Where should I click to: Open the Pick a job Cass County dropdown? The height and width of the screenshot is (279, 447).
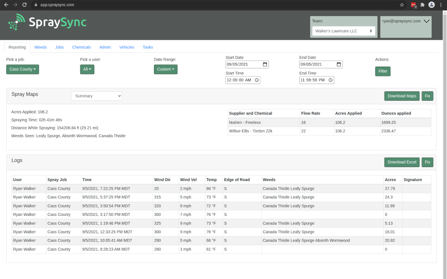click(22, 69)
